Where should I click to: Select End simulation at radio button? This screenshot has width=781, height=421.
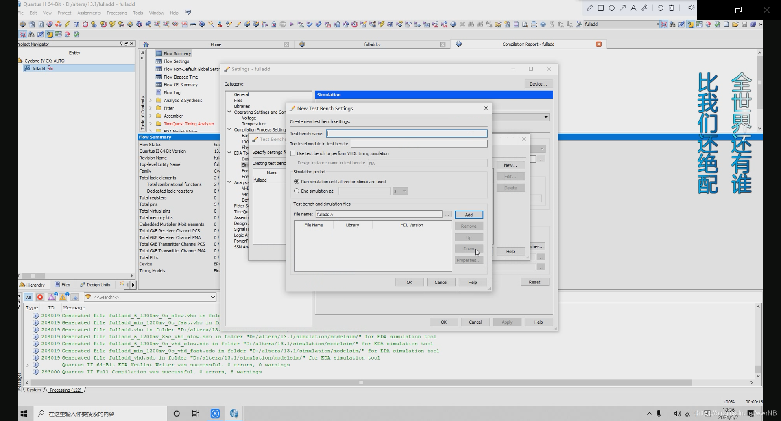(297, 191)
